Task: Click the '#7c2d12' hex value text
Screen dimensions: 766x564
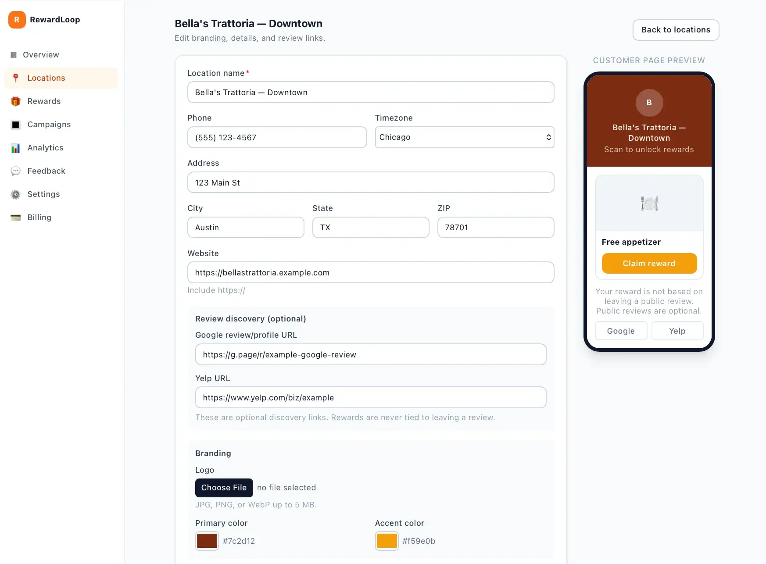Action: [x=239, y=541]
